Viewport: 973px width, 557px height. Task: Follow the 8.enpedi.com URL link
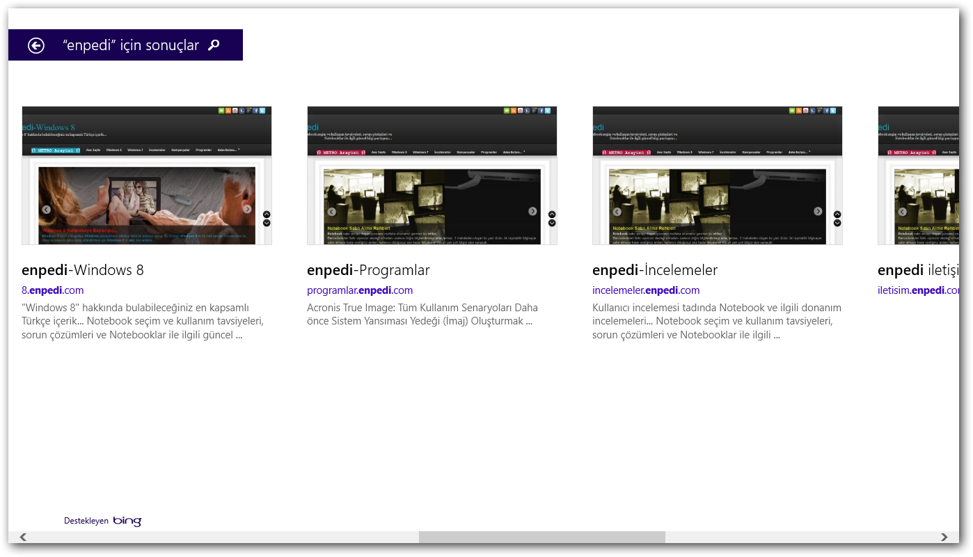(x=53, y=290)
